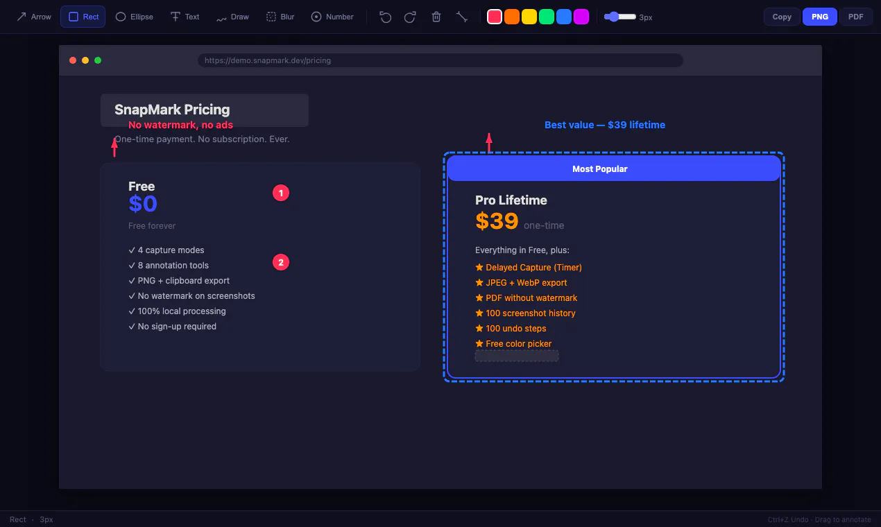Click the 'one-time' label beside $39
Viewport: 881px width, 527px height.
544,225
